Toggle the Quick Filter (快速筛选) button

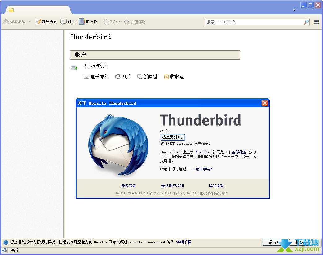[x=135, y=22]
